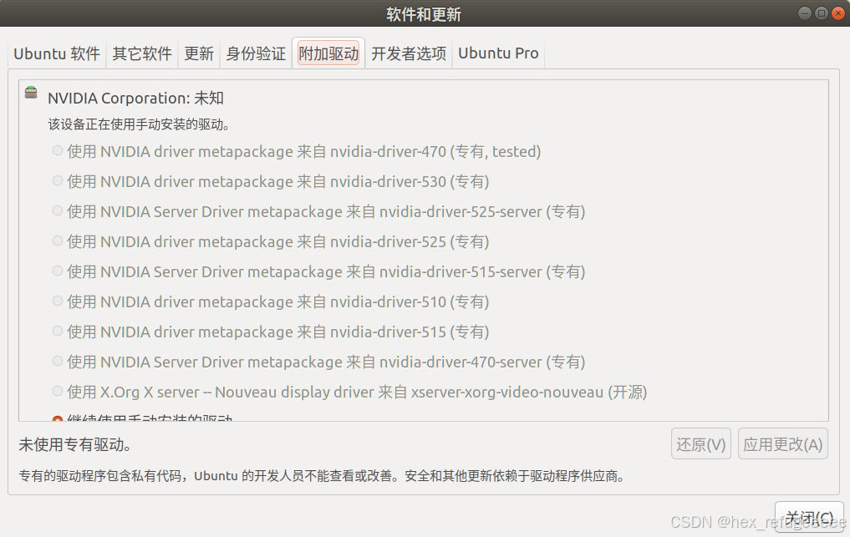This screenshot has height=537, width=850.
Task: Open the Ubuntu Pro tab
Action: [498, 53]
